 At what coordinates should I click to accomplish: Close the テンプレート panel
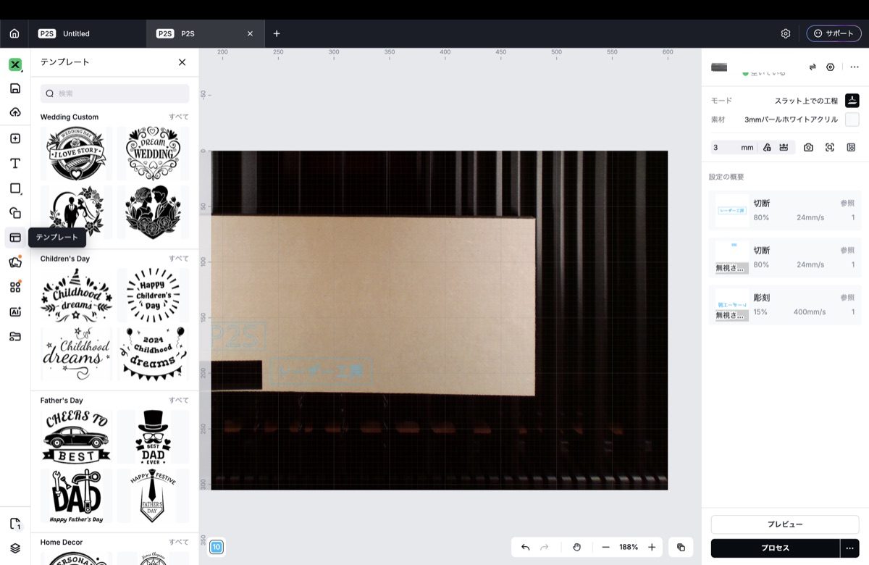[x=182, y=62]
